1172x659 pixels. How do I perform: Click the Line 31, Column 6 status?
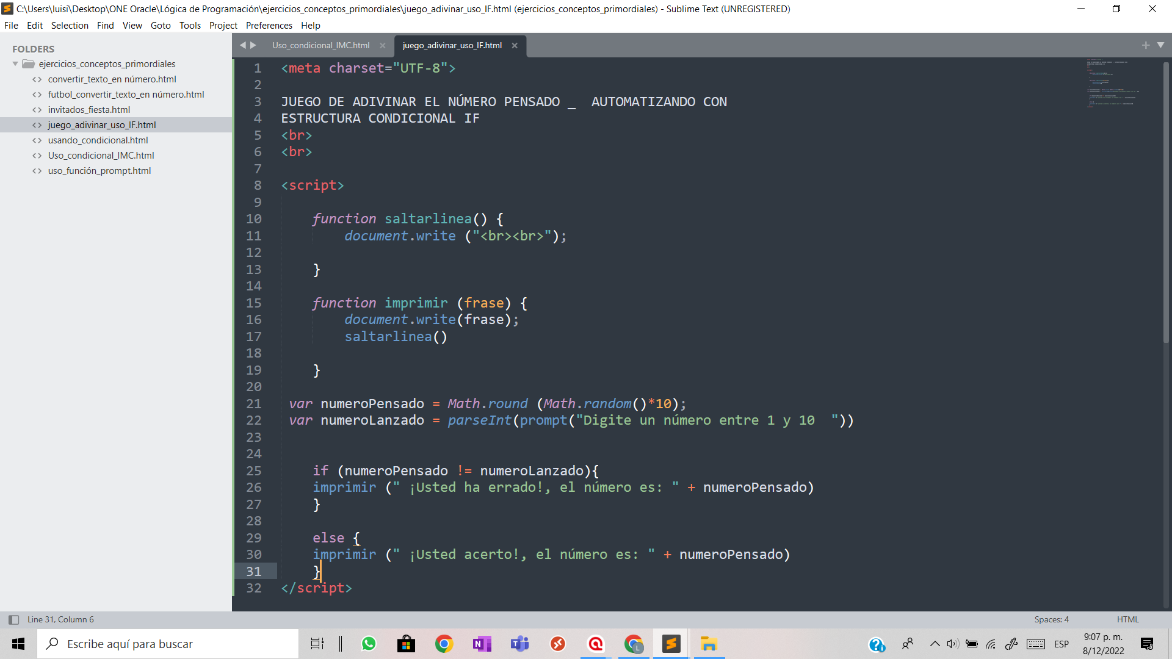60,619
